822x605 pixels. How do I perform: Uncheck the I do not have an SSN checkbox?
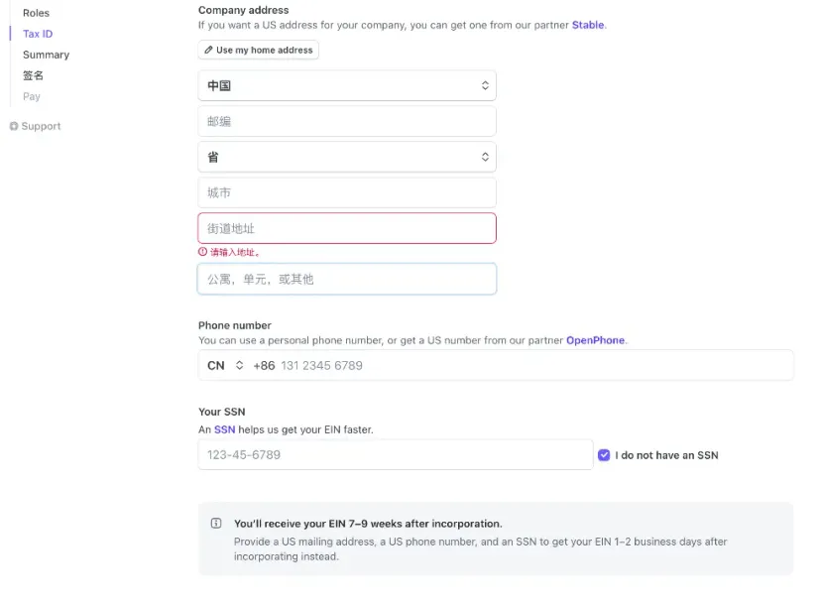point(604,455)
